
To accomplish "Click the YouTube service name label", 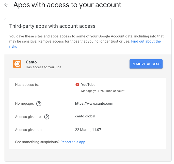I will coord(88,85).
